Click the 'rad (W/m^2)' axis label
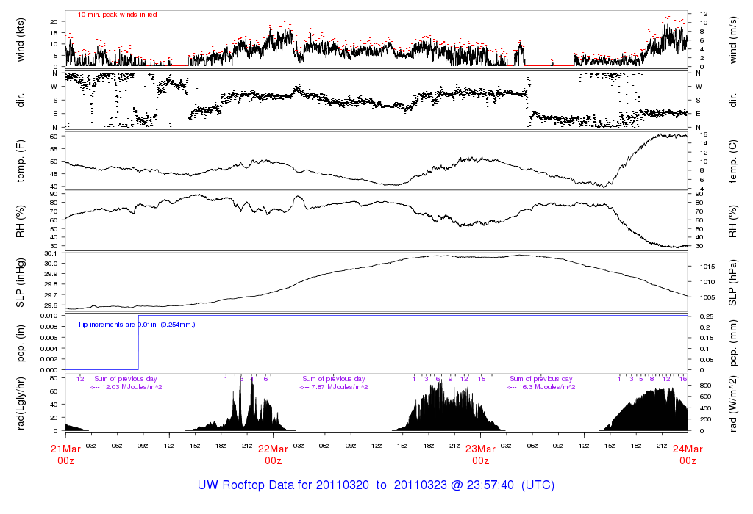This screenshot has height=514, width=753. (733, 404)
